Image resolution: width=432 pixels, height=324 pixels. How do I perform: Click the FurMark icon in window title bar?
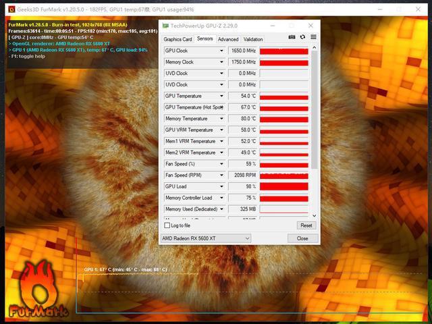pyautogui.click(x=11, y=9)
